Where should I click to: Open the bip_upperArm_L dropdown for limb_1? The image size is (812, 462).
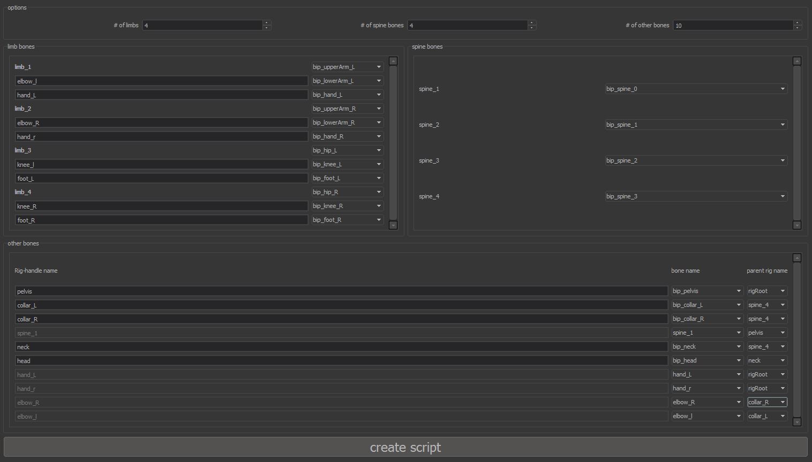click(348, 67)
